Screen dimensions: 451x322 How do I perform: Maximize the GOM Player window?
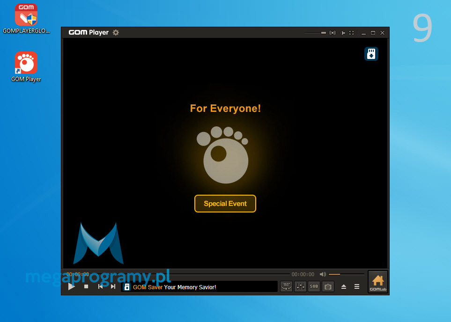373,33
